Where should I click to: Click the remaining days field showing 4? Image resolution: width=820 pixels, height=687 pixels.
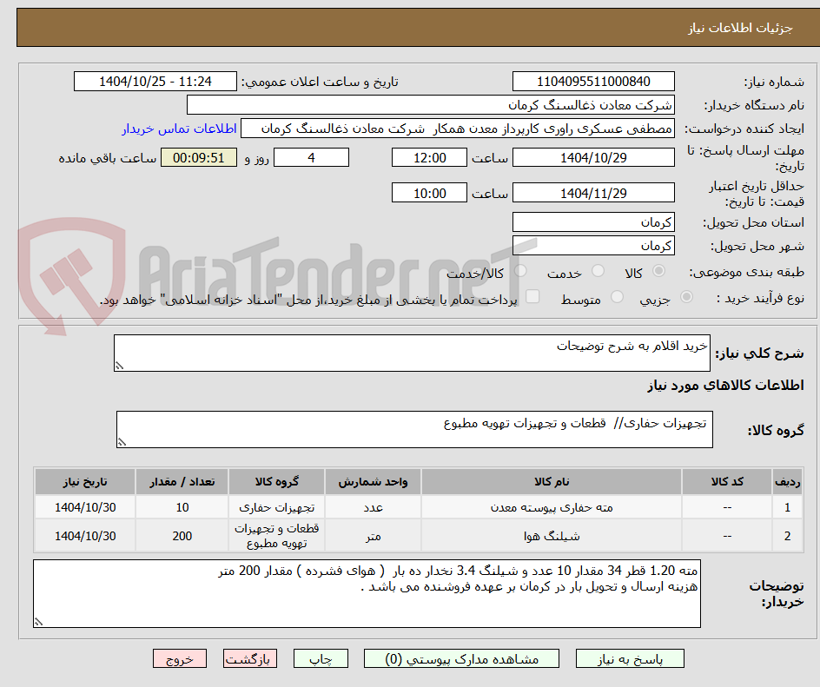pos(311,157)
